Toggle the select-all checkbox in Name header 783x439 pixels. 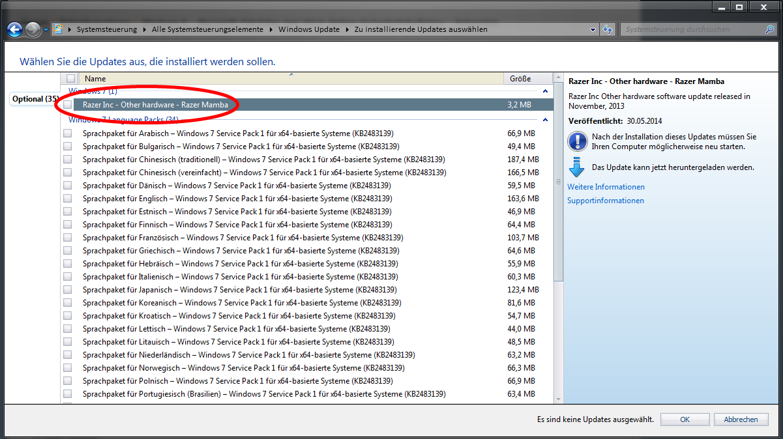pos(71,78)
